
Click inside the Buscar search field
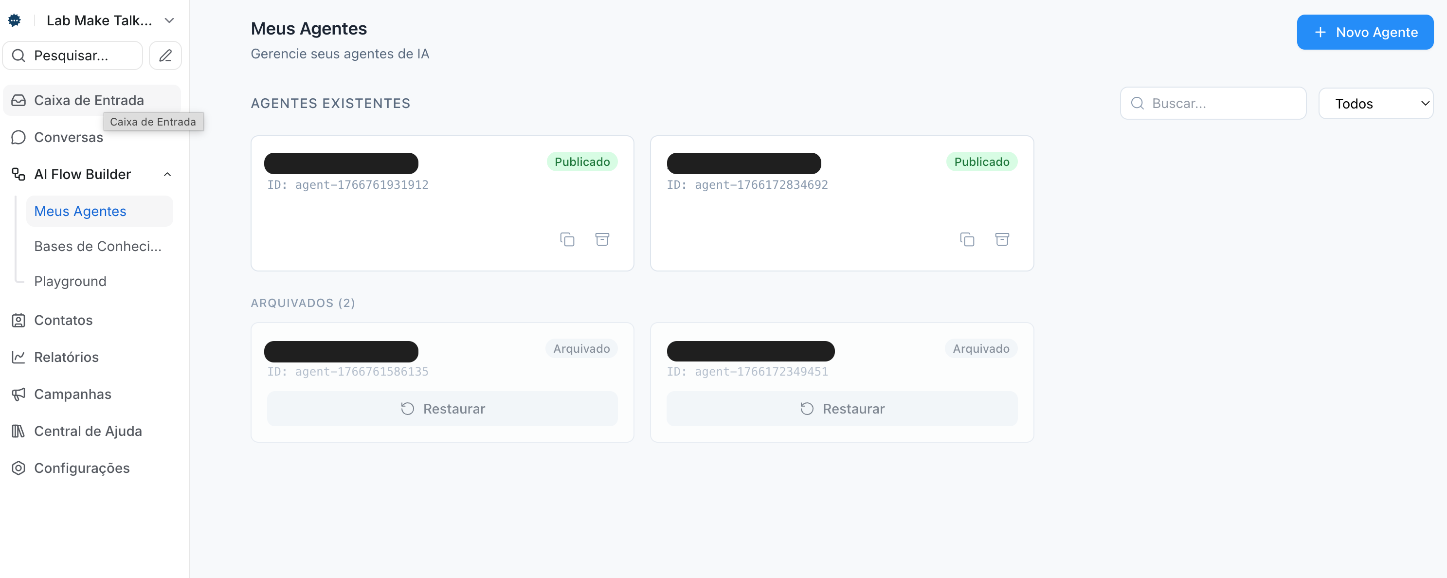pyautogui.click(x=1213, y=103)
